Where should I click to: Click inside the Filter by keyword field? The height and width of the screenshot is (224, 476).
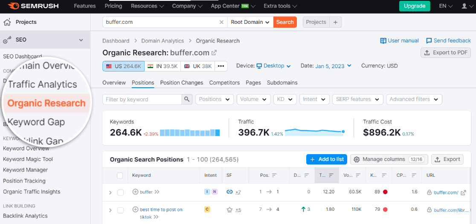[x=142, y=99]
